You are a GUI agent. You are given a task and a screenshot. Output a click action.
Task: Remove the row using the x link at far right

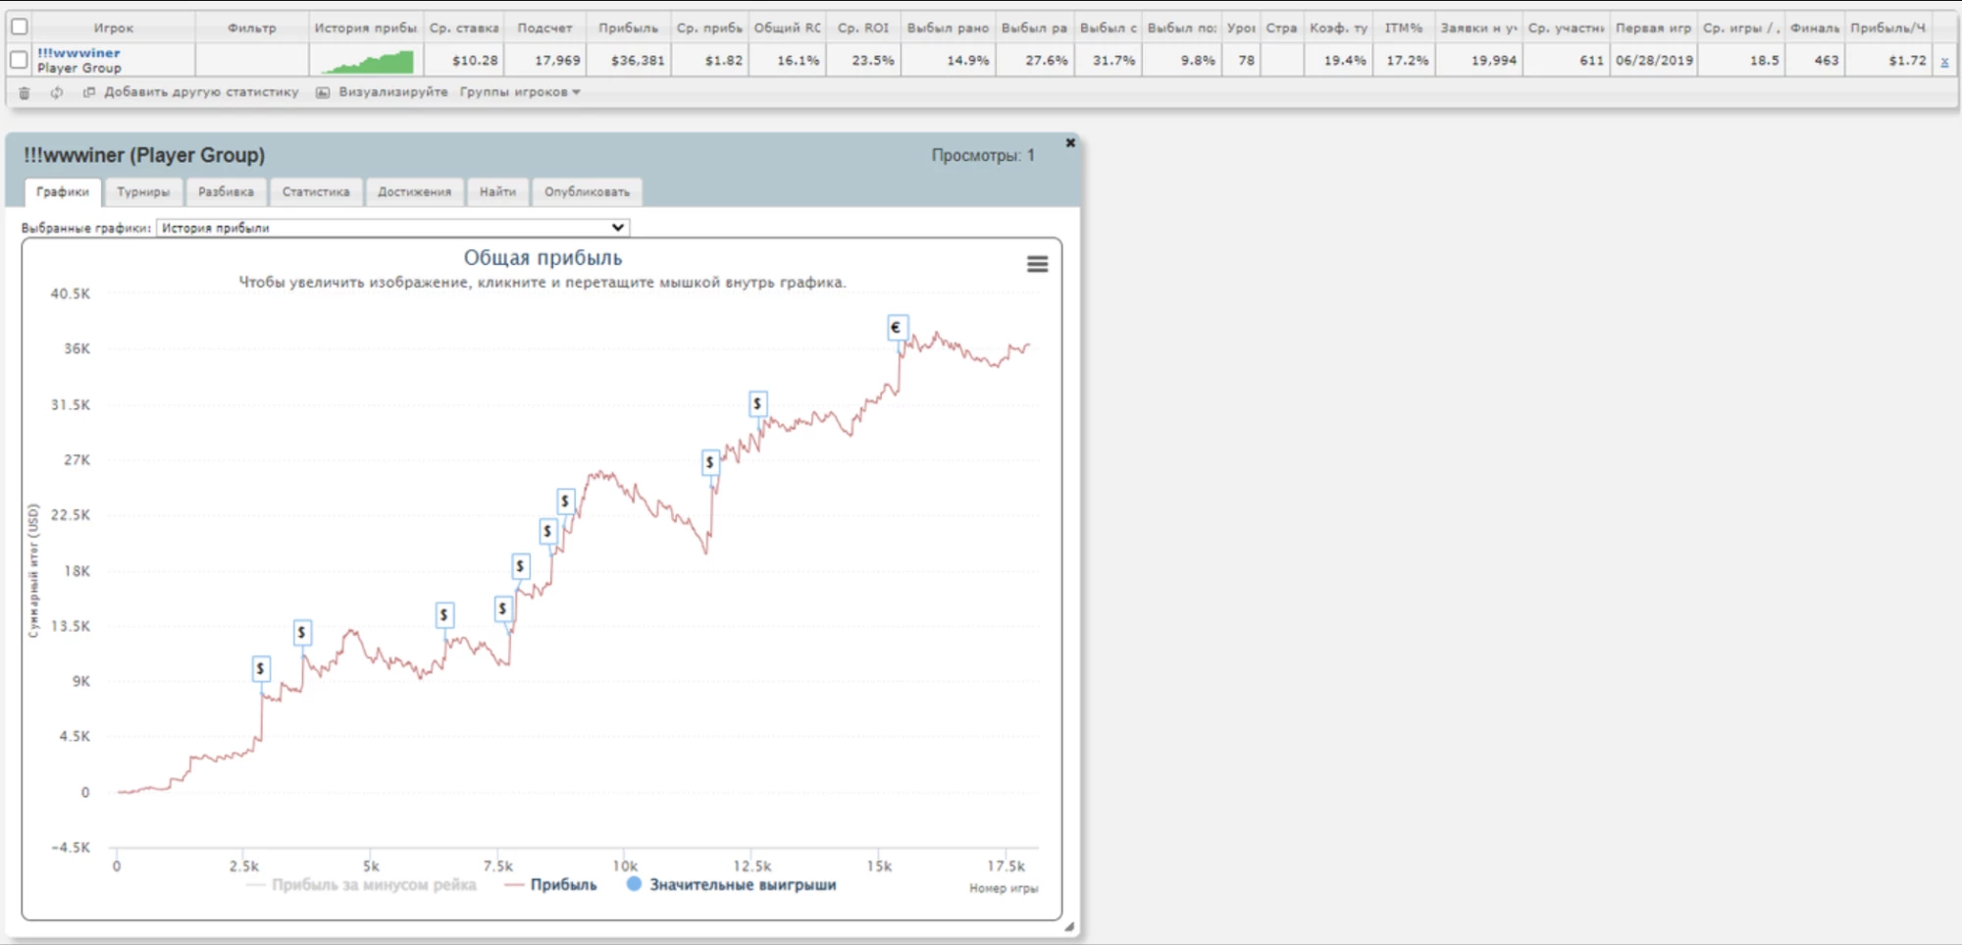click(1943, 61)
